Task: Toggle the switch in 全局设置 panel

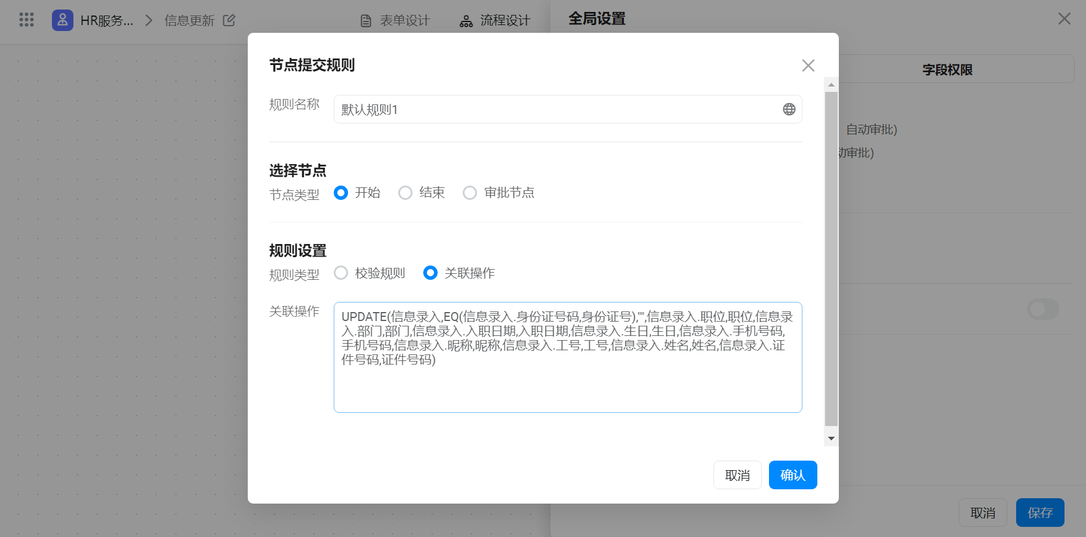Action: coord(1043,309)
